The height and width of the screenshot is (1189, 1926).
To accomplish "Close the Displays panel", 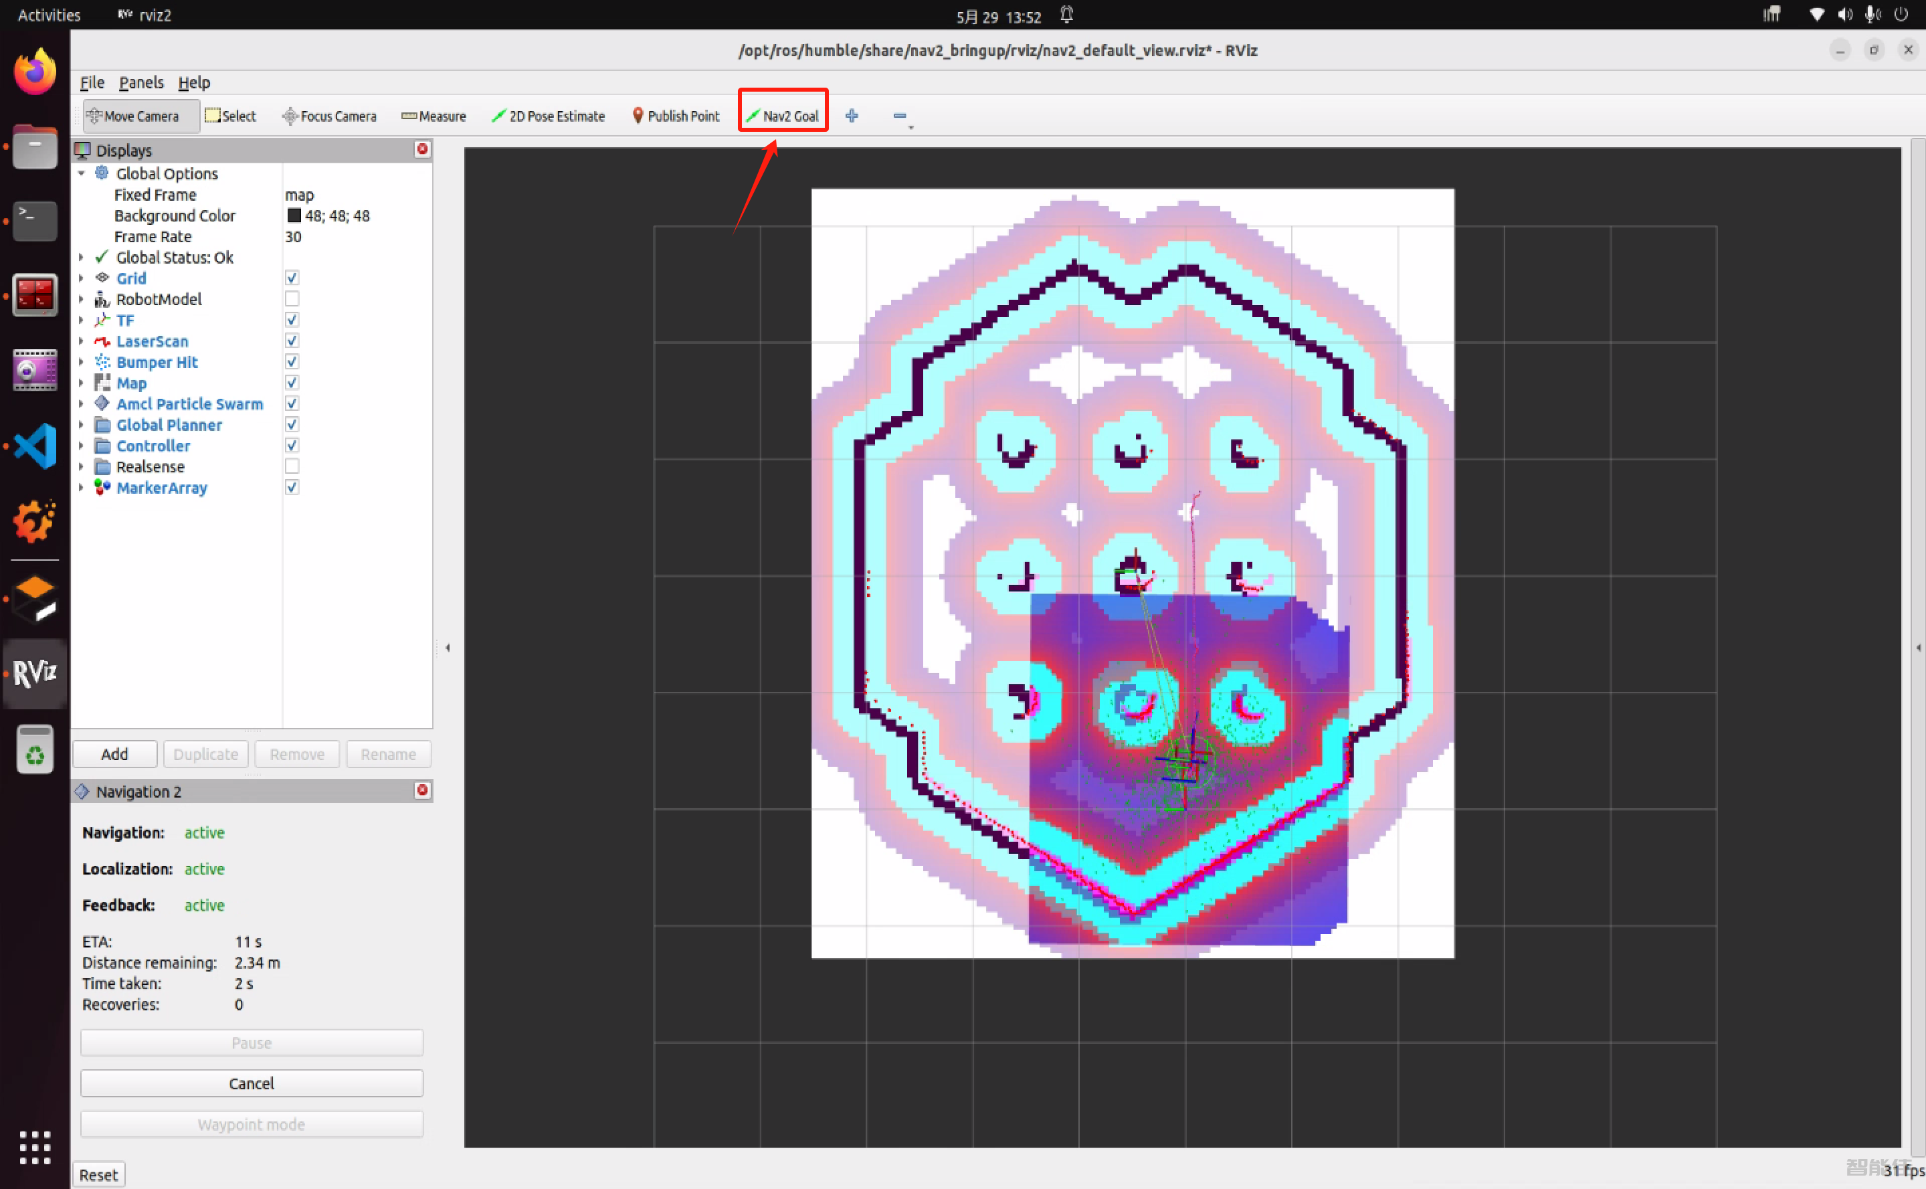I will click(x=422, y=149).
